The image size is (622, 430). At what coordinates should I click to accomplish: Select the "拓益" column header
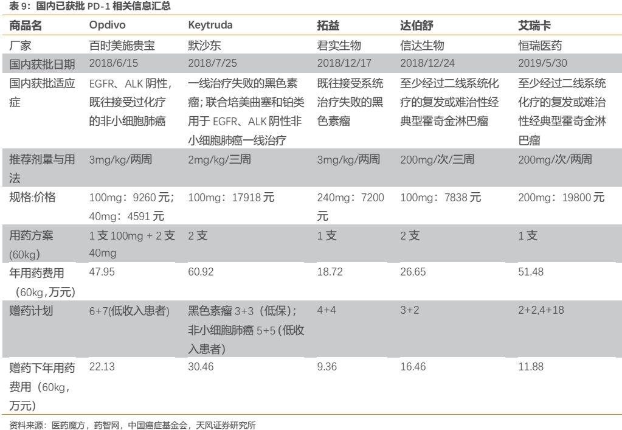[x=328, y=26]
